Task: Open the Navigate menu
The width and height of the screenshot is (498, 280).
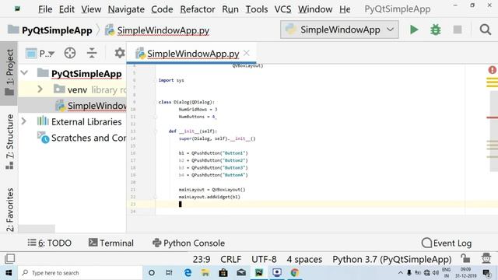Action: tap(126, 9)
